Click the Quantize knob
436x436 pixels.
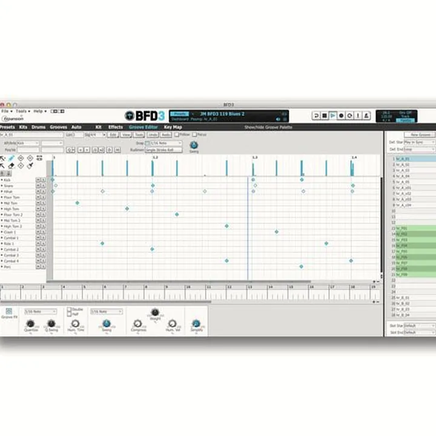click(30, 323)
